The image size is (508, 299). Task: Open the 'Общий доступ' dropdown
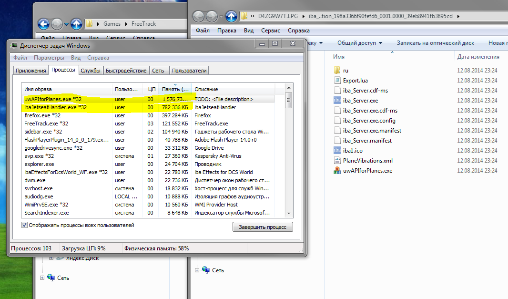pyautogui.click(x=360, y=43)
